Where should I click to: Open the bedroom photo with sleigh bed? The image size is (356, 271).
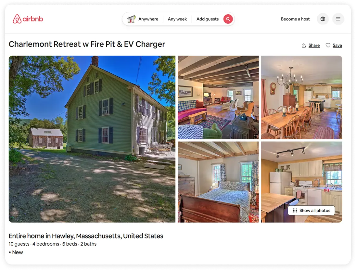(x=218, y=182)
